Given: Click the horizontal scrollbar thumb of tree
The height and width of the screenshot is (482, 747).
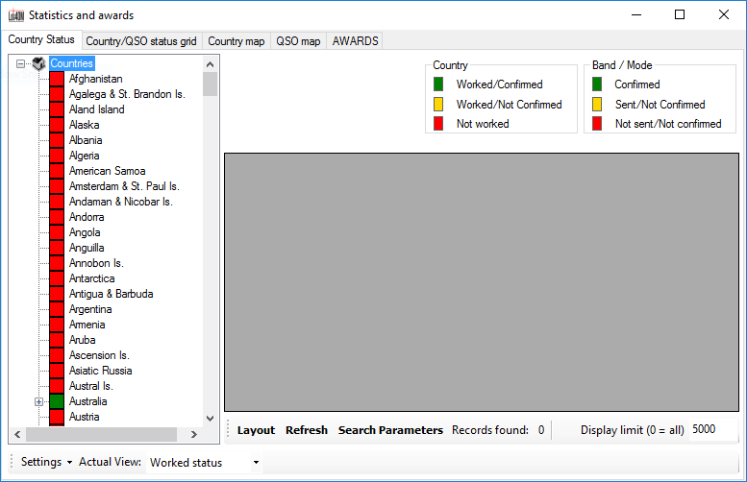Looking at the screenshot, I should coord(102,434).
